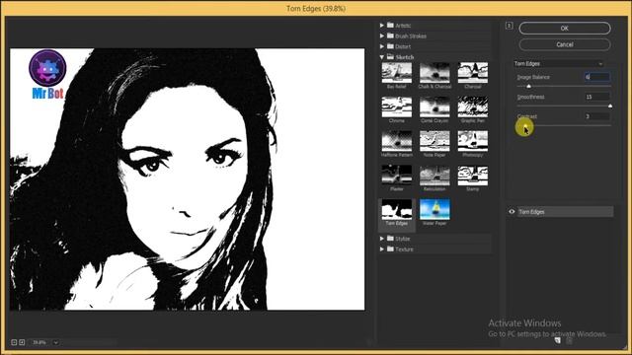Select the Halftone Pattern filter thumbnail
Image resolution: width=632 pixels, height=355 pixels.
(397, 141)
